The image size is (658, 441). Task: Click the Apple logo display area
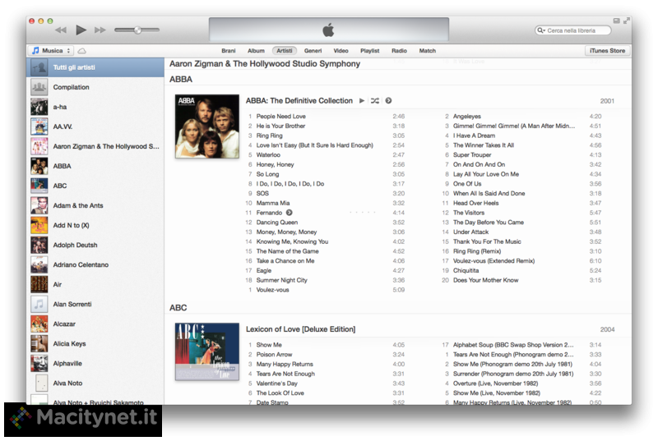(x=328, y=30)
